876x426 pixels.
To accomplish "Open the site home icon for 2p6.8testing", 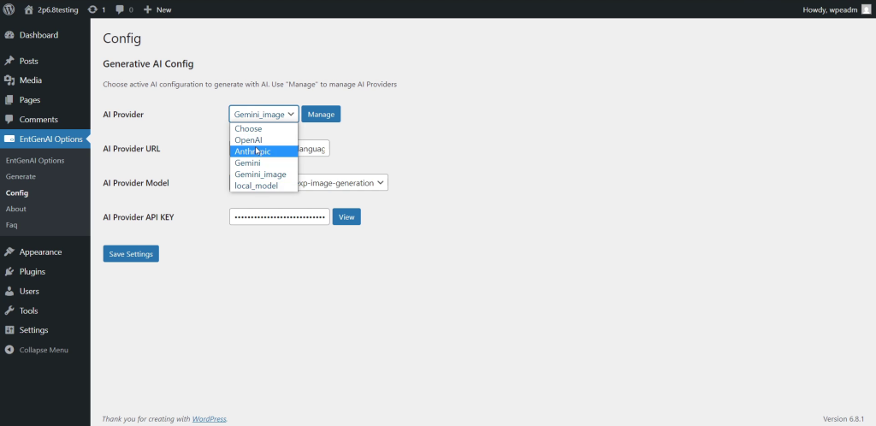I will (x=28, y=9).
